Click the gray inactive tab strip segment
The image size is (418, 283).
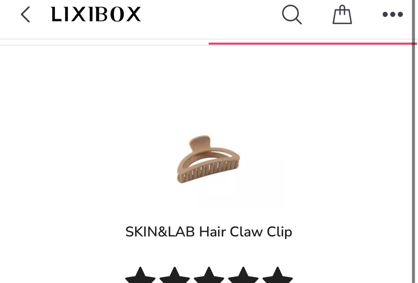[x=104, y=42]
